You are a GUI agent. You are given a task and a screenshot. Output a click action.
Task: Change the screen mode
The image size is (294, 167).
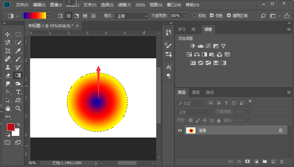(18, 143)
